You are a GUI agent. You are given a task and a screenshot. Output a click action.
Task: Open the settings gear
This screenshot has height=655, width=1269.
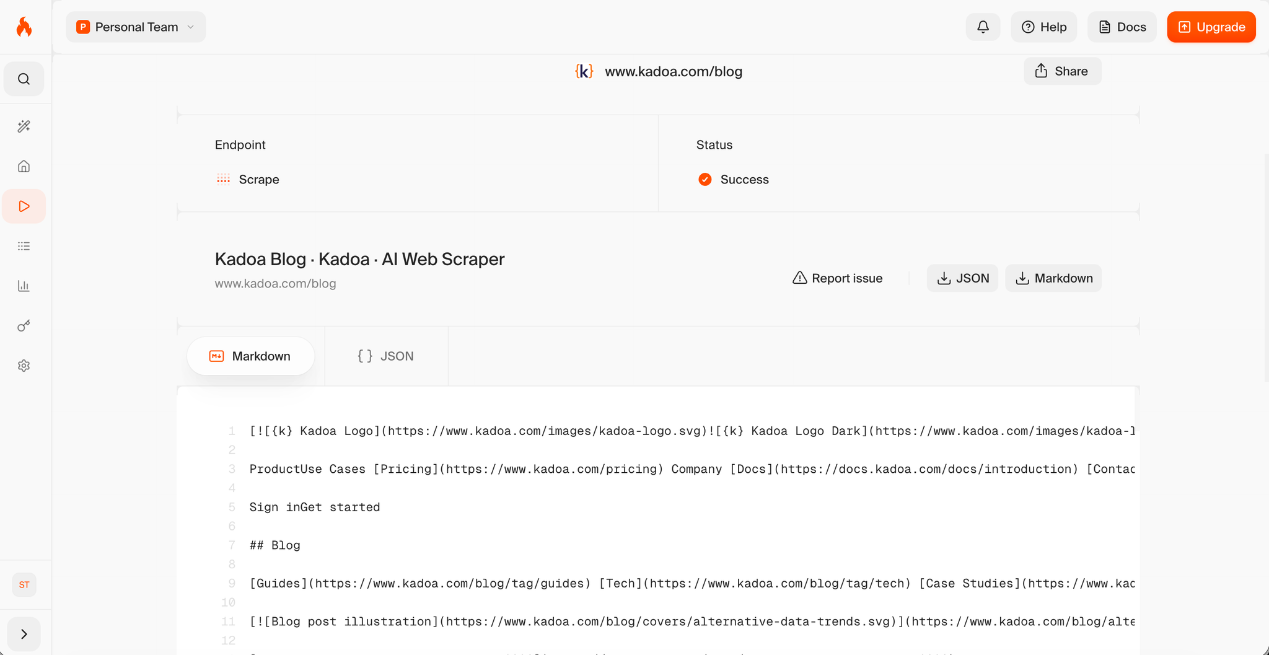tap(24, 365)
